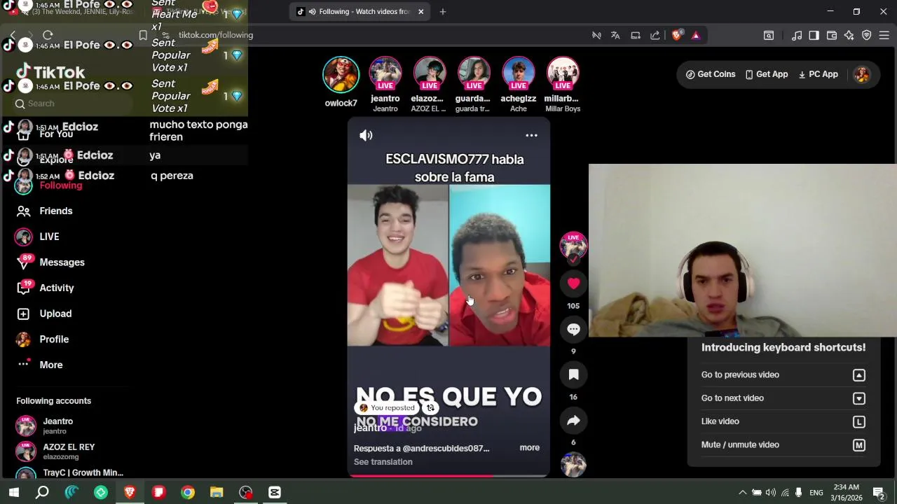Open achegizz LIVE stream avatar

(519, 74)
